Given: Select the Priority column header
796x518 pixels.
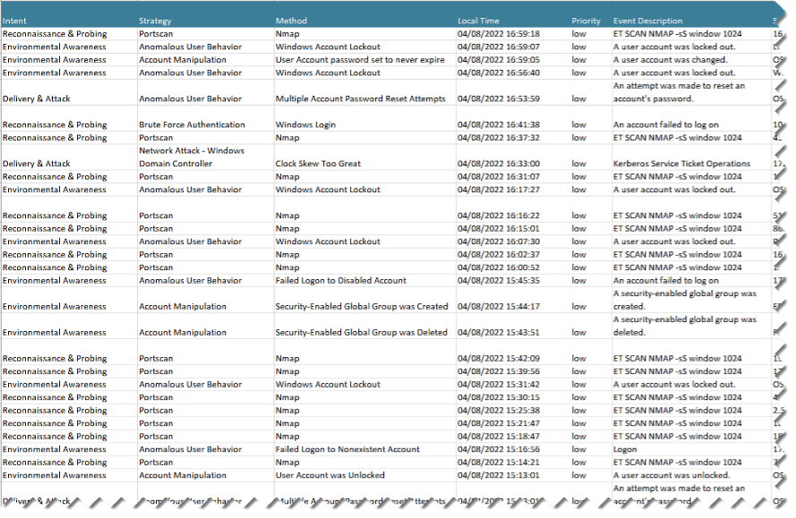Looking at the screenshot, I should click(x=586, y=21).
